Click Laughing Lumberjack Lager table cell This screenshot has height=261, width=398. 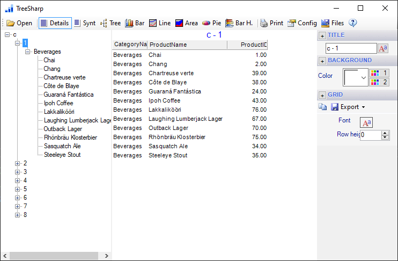186,119
